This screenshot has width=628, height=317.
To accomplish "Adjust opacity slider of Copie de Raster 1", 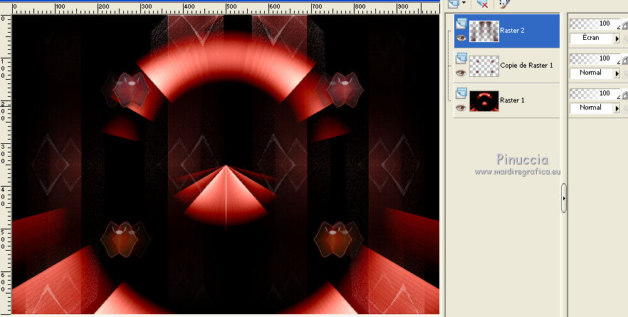I will coord(595,59).
